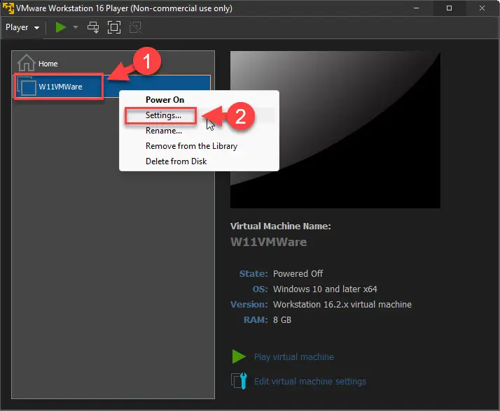Screen dimensions: 500x411
Task: Select Settings... in the context menu
Action: point(163,115)
